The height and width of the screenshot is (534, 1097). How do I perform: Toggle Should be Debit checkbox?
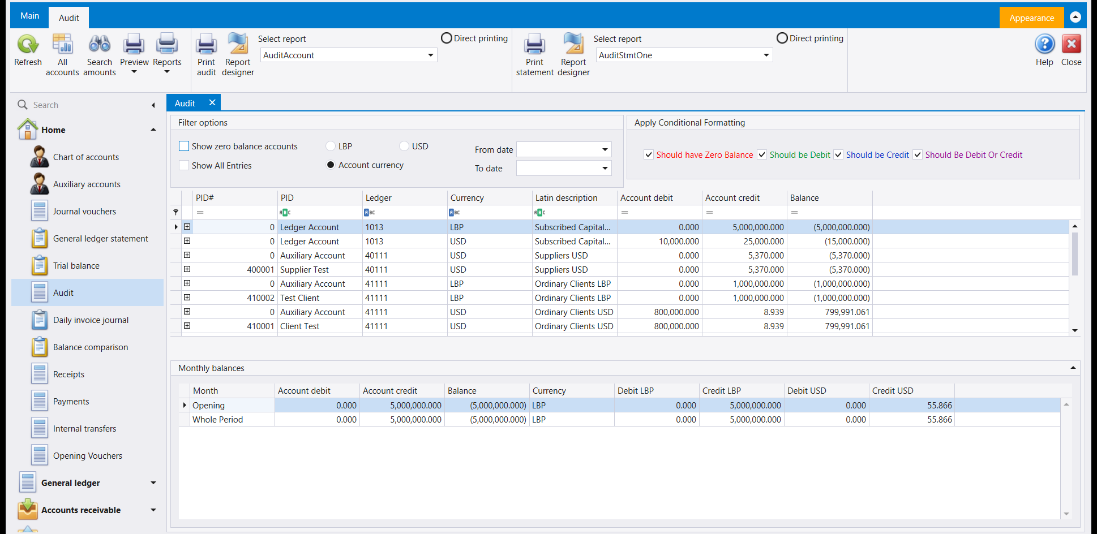762,154
